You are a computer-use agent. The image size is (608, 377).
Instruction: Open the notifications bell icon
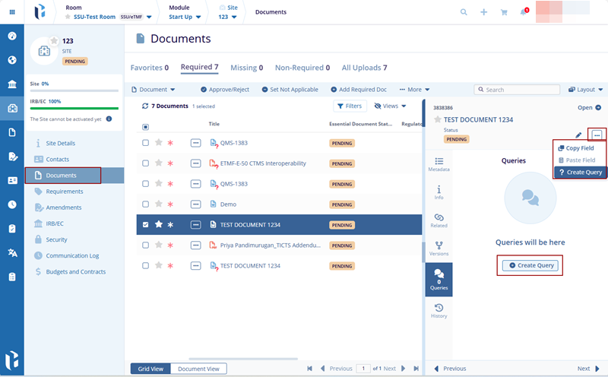(523, 12)
